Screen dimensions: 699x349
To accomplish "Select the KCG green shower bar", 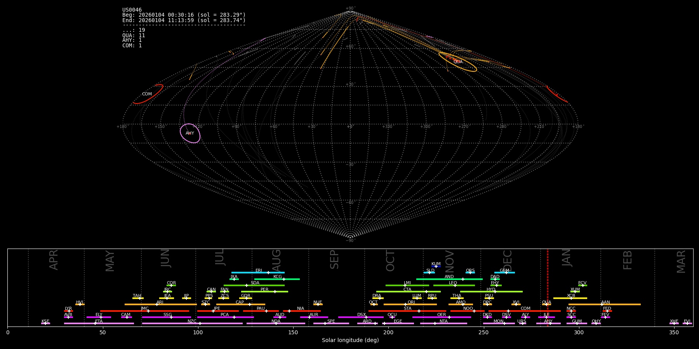I will pos(277,279).
